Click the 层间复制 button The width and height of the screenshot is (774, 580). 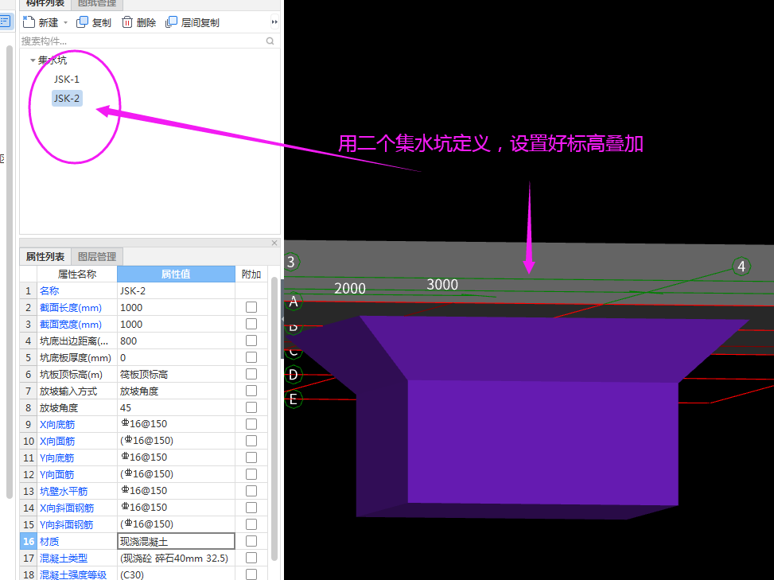pyautogui.click(x=193, y=22)
